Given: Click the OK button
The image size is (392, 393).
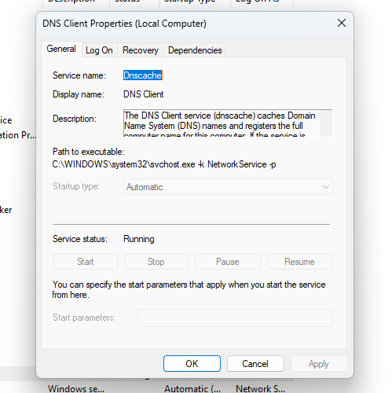Looking at the screenshot, I should point(192,363).
